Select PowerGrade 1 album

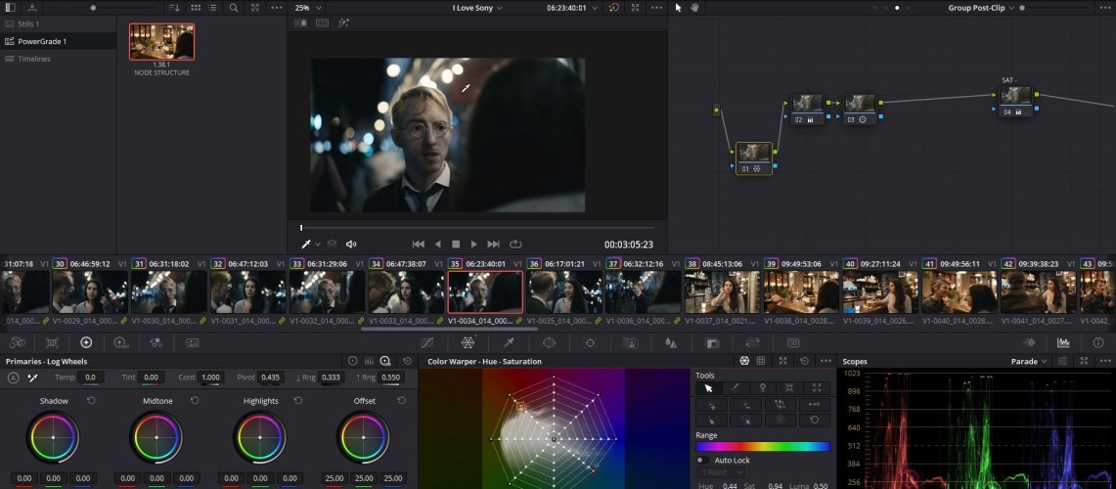pos(42,41)
